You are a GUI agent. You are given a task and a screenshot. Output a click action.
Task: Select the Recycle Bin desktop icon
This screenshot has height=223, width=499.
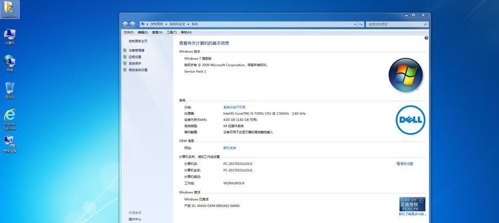[x=9, y=90]
